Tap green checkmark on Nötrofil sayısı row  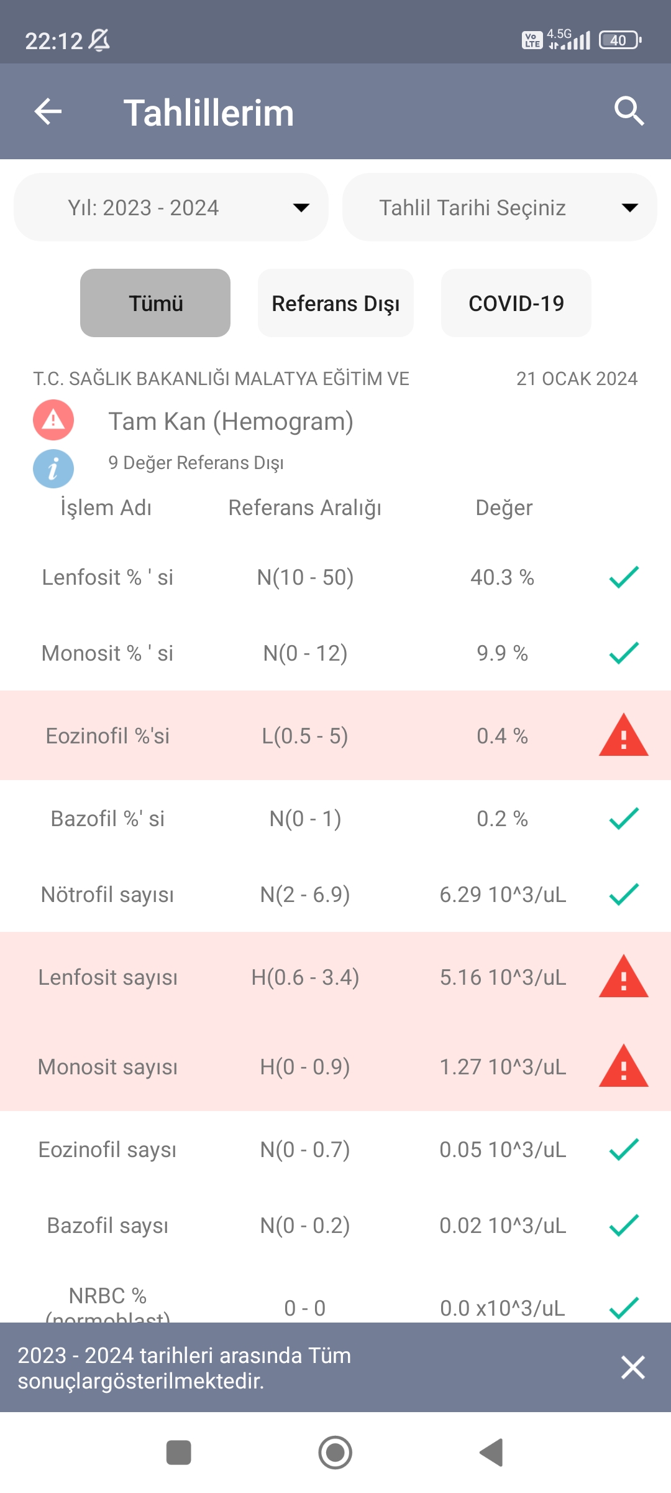click(624, 895)
